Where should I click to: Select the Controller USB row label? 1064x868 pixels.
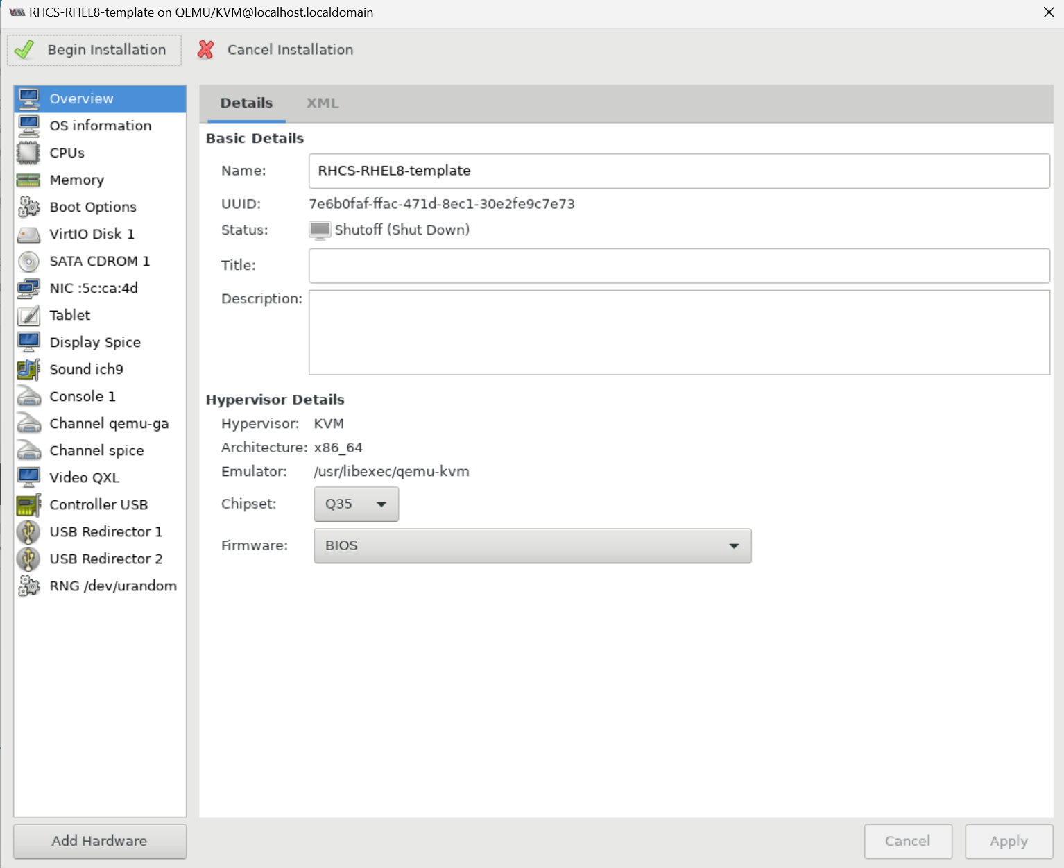click(98, 504)
